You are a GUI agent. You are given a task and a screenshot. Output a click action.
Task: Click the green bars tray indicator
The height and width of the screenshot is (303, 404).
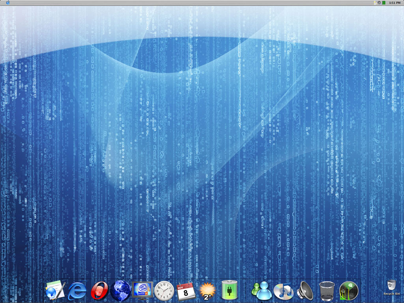(384, 3)
